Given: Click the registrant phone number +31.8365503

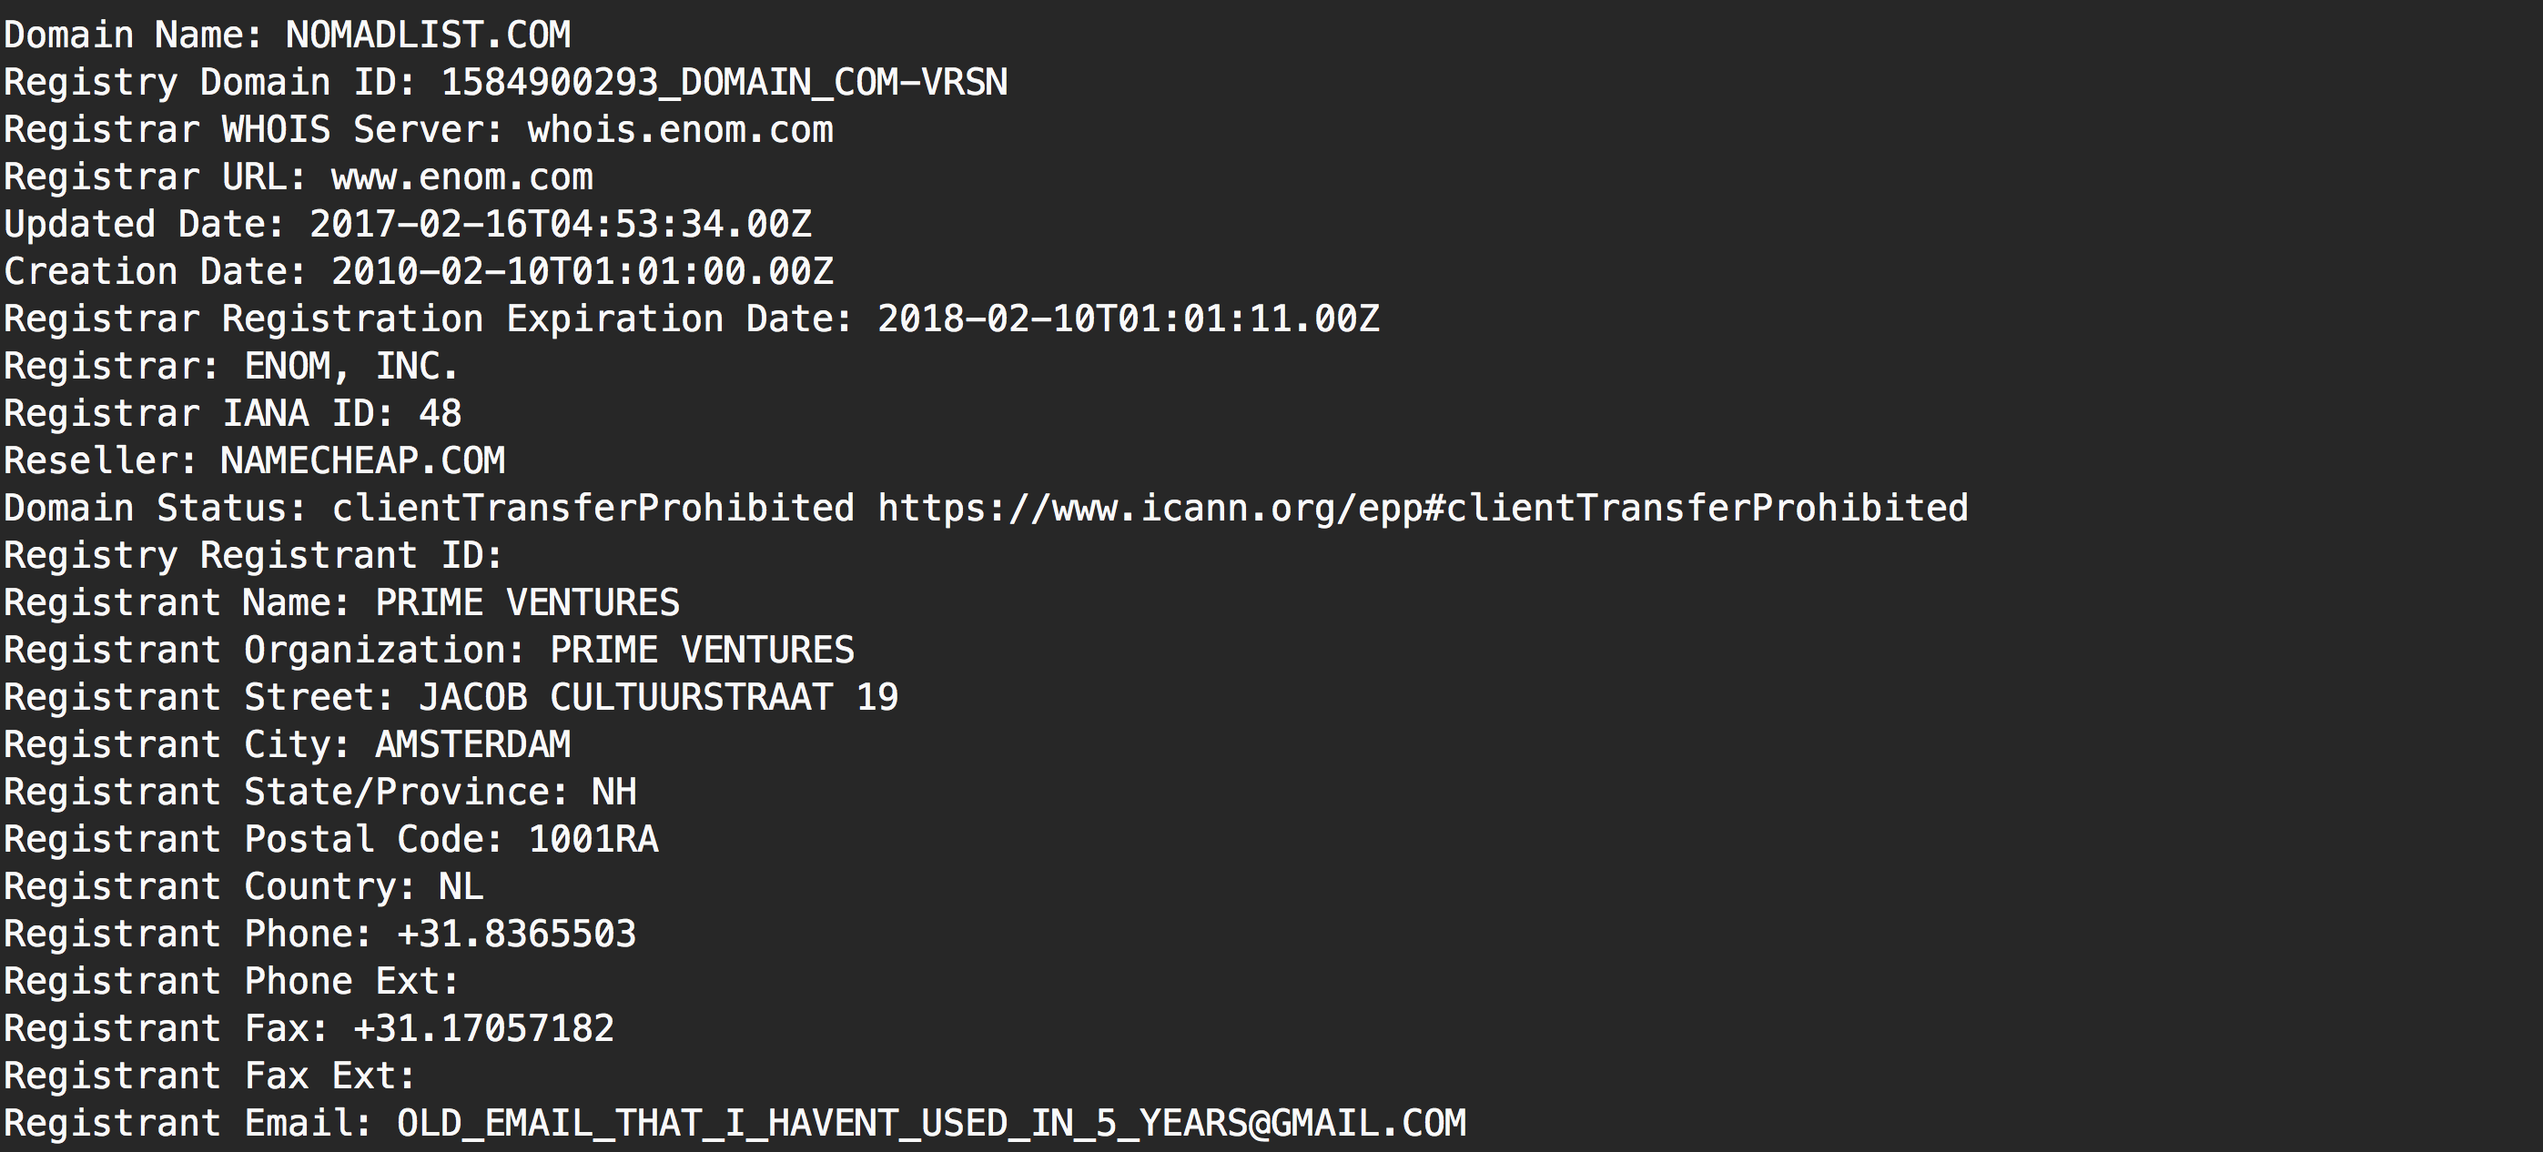Looking at the screenshot, I should [x=516, y=935].
